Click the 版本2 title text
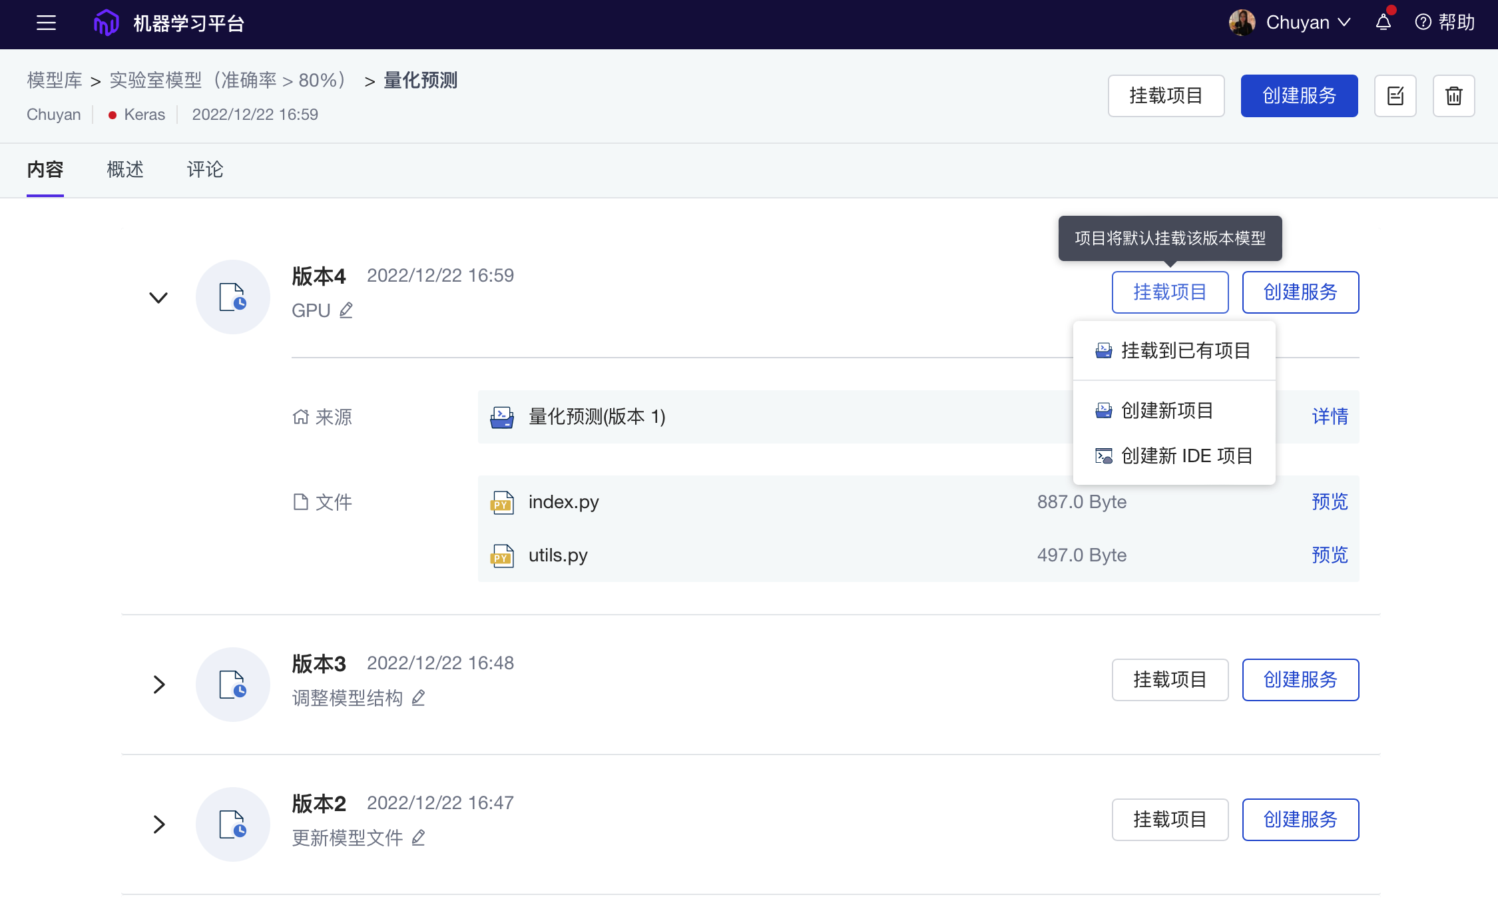The height and width of the screenshot is (919, 1498). [319, 803]
